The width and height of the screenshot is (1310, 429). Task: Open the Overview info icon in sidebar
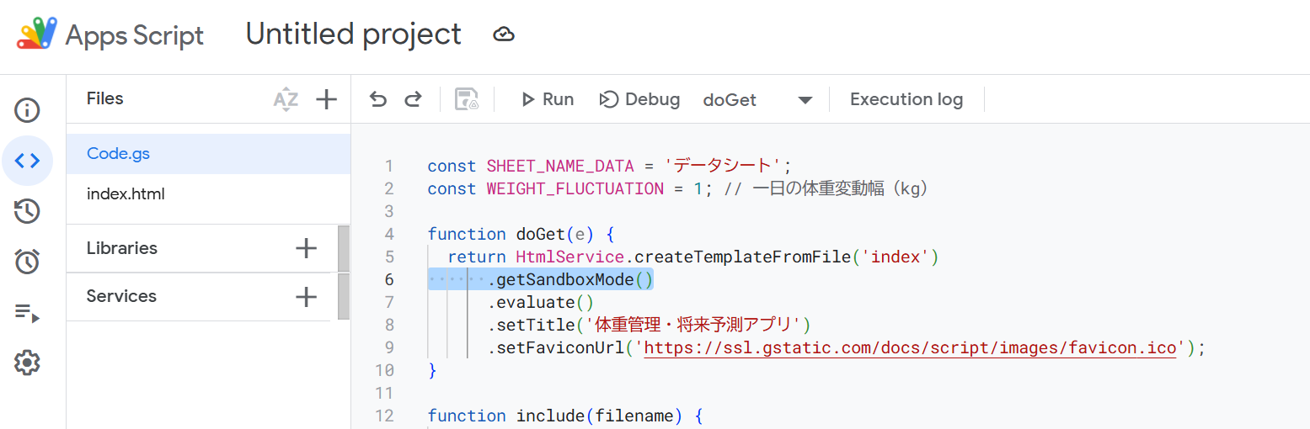tap(27, 110)
